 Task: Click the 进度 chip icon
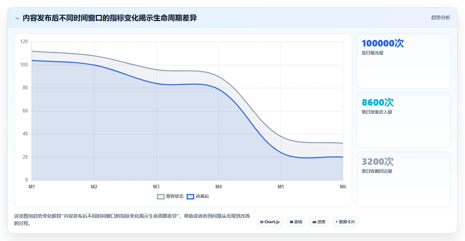314,222
